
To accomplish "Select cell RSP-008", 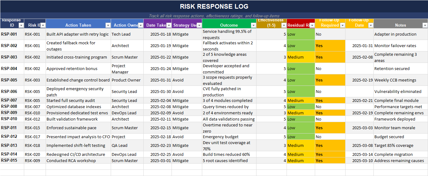I will pos(12,107).
